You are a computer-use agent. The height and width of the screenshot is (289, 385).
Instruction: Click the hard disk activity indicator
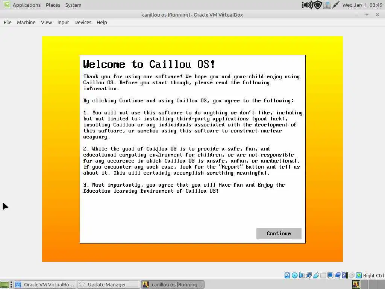(287, 275)
